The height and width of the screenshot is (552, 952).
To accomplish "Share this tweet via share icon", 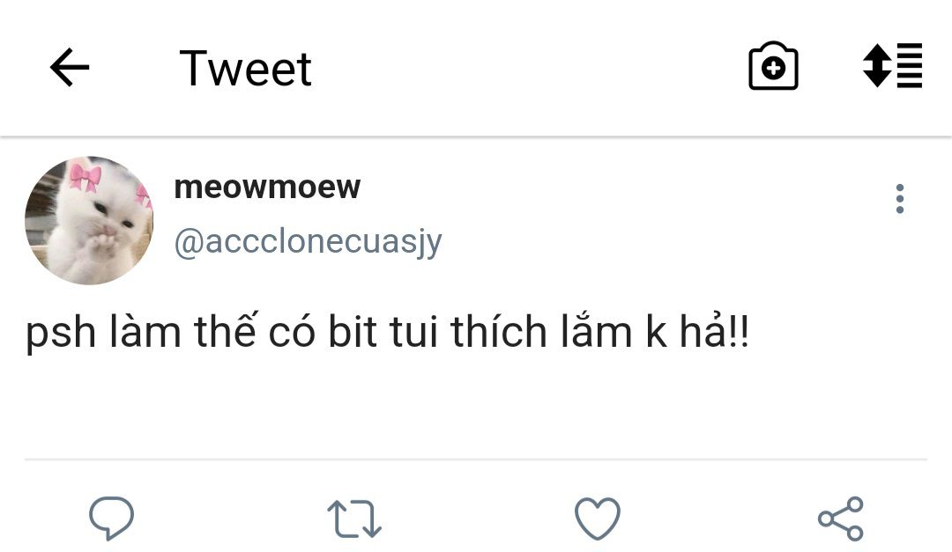I will click(840, 518).
